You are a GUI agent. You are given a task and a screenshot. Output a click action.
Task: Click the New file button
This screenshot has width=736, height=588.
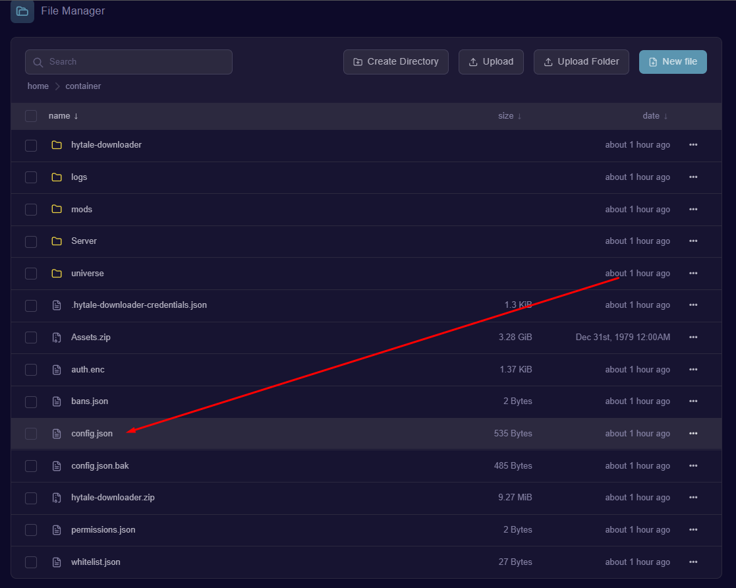tap(673, 62)
